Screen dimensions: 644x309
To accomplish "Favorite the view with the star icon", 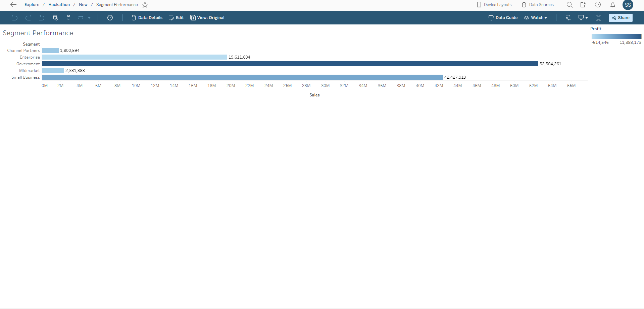I will [145, 5].
